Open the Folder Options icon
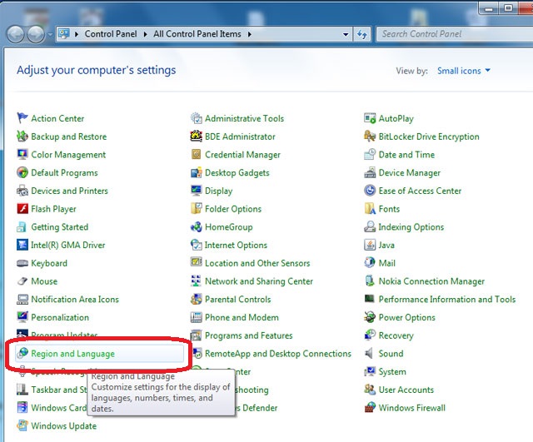Image resolution: width=533 pixels, height=442 pixels. 197,208
